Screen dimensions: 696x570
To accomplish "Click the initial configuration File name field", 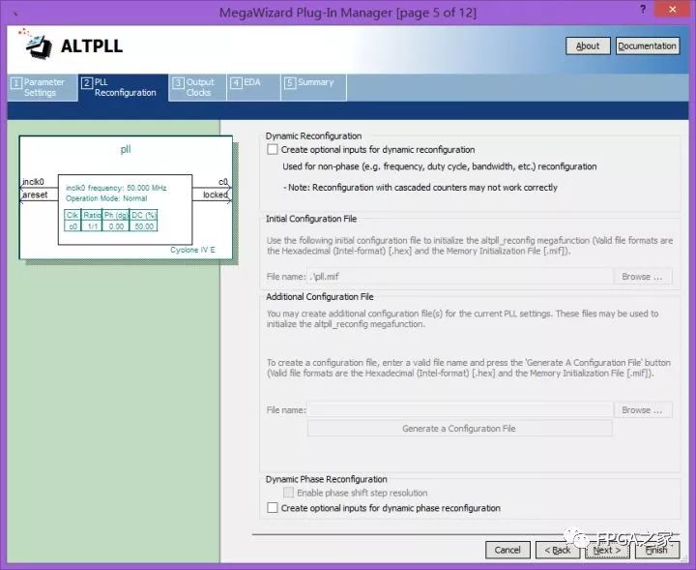I will click(460, 277).
